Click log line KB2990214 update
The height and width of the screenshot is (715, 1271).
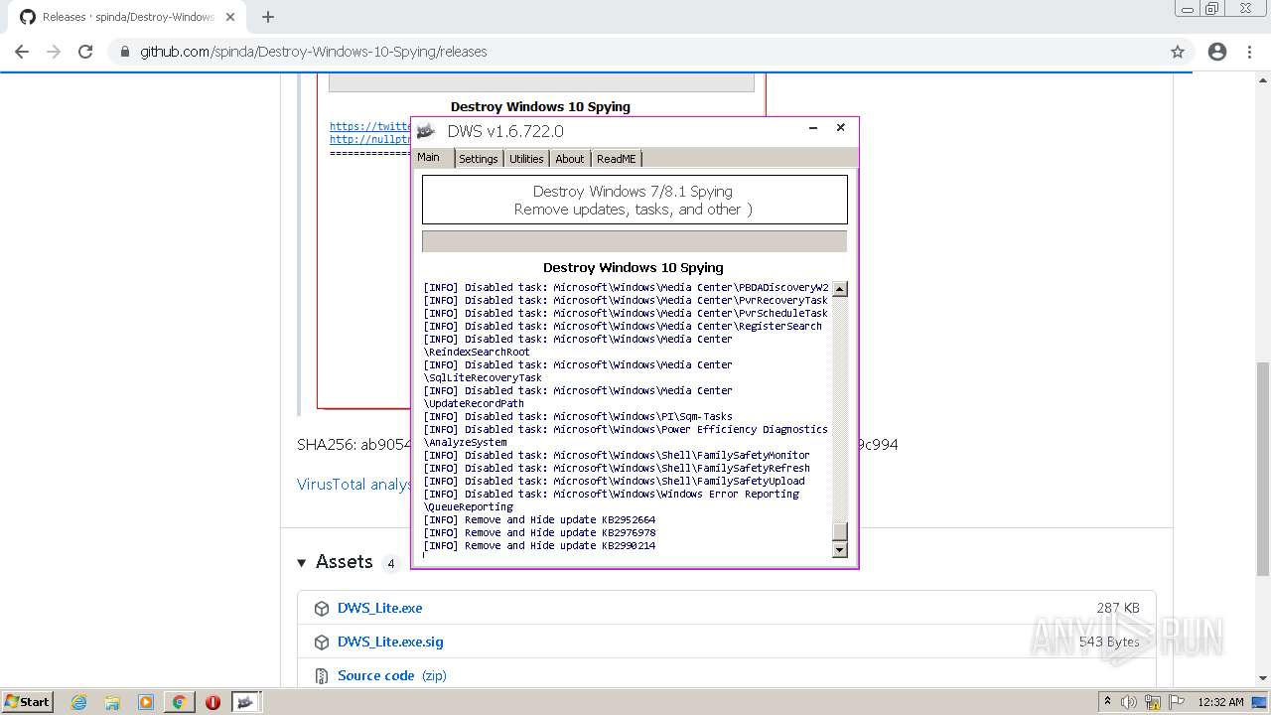[539, 545]
